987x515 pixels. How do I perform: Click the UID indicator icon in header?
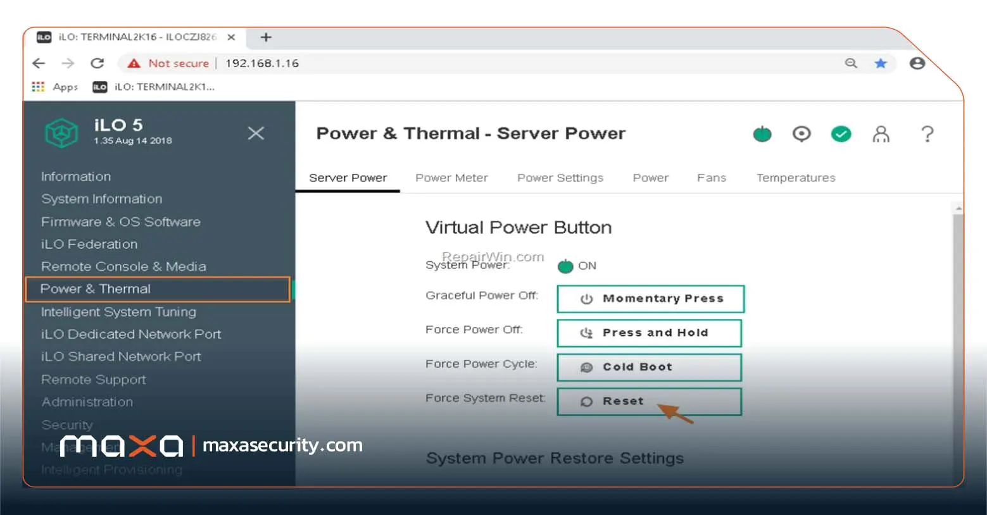pyautogui.click(x=802, y=133)
